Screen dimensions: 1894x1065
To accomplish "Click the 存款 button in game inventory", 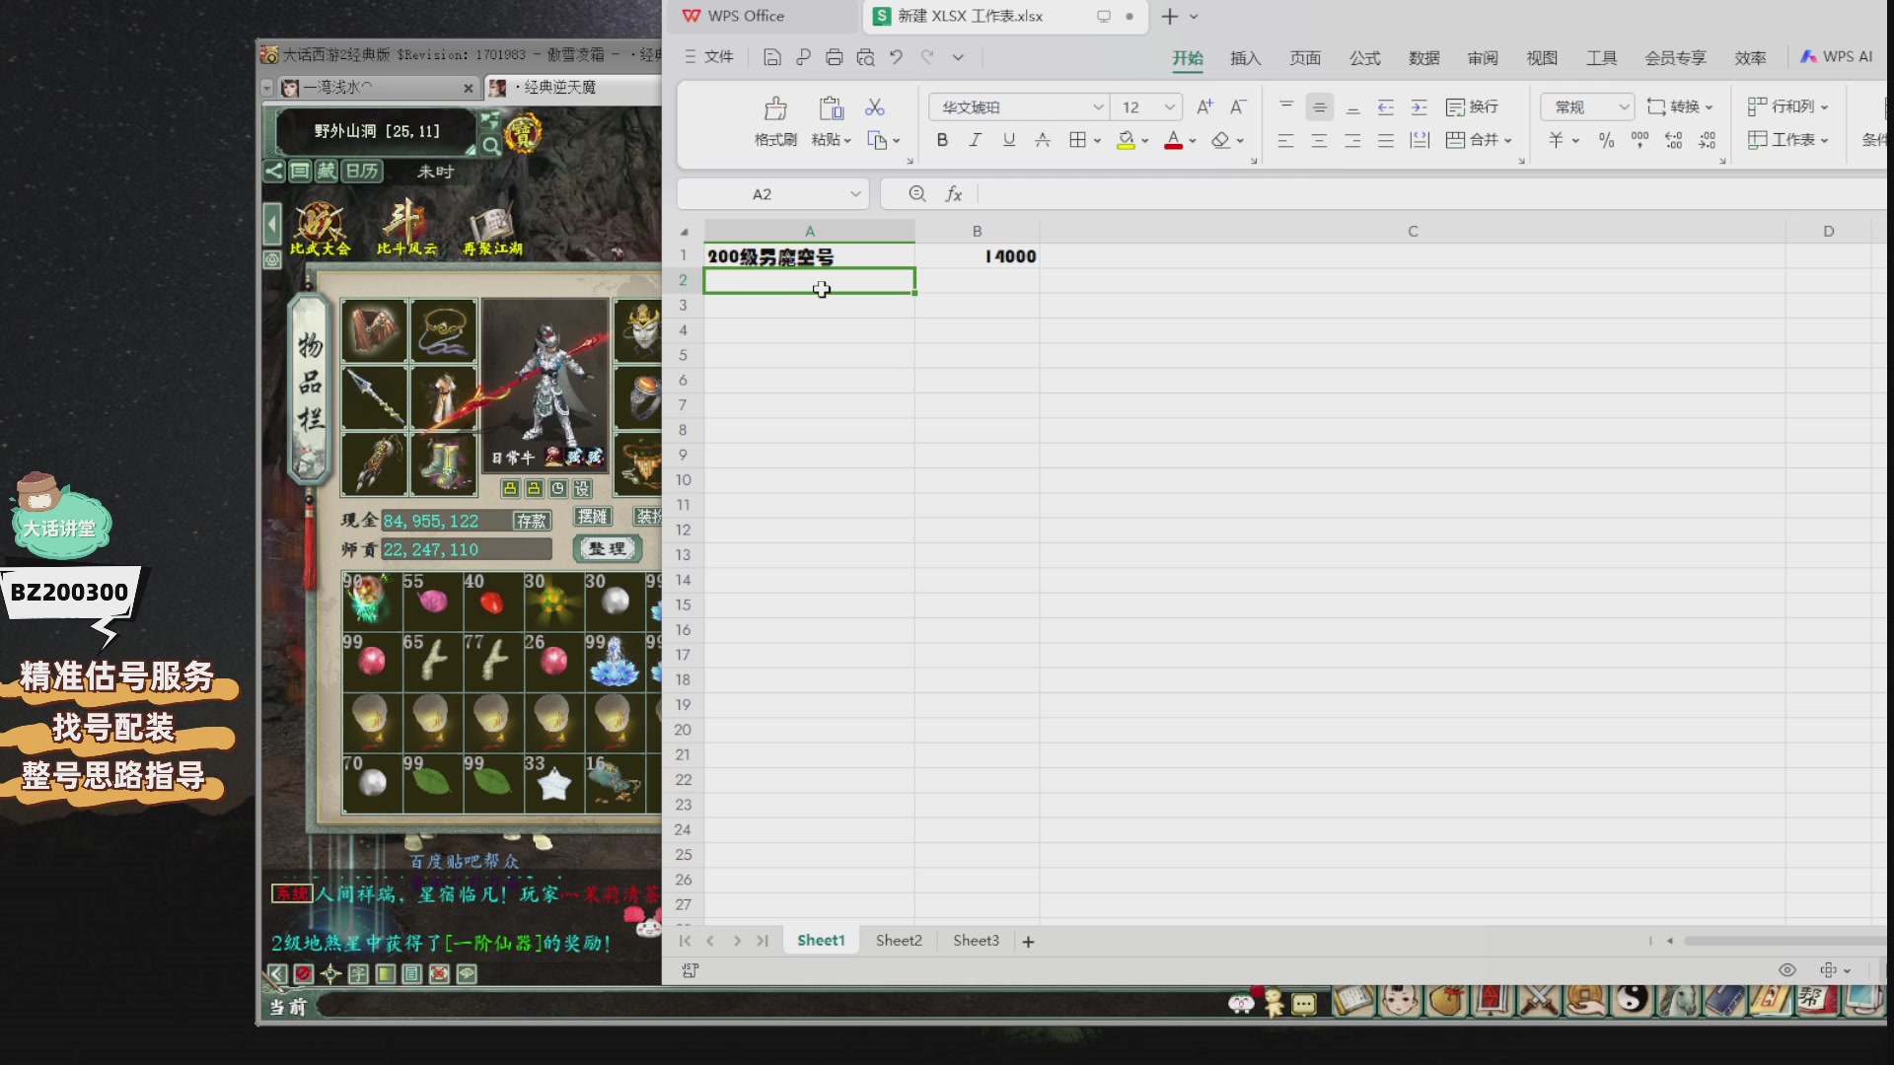I will point(531,520).
